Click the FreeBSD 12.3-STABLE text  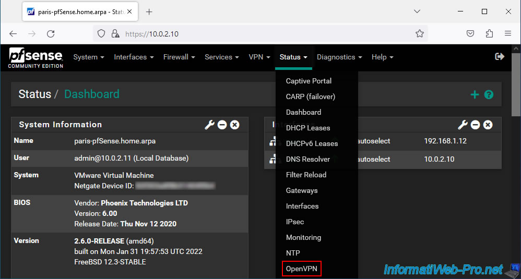pyautogui.click(x=110, y=262)
